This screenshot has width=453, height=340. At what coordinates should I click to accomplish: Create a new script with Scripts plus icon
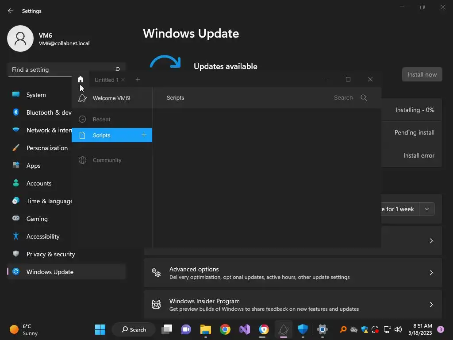[144, 135]
